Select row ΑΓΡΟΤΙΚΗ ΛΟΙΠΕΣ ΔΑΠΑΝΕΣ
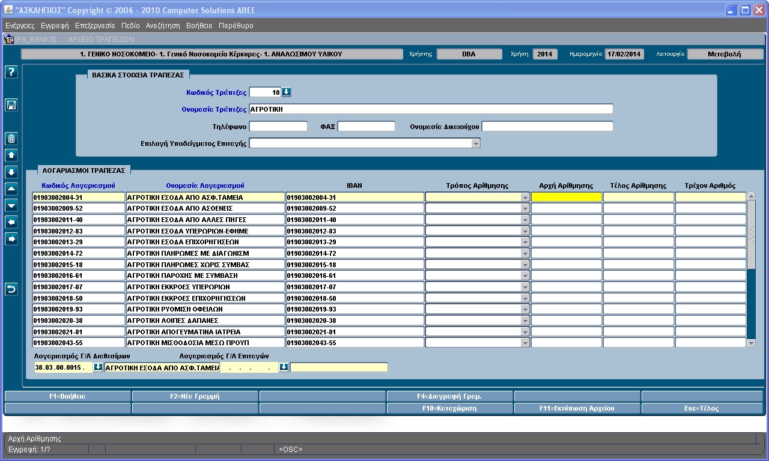Image resolution: width=769 pixels, height=461 pixels. [x=205, y=321]
